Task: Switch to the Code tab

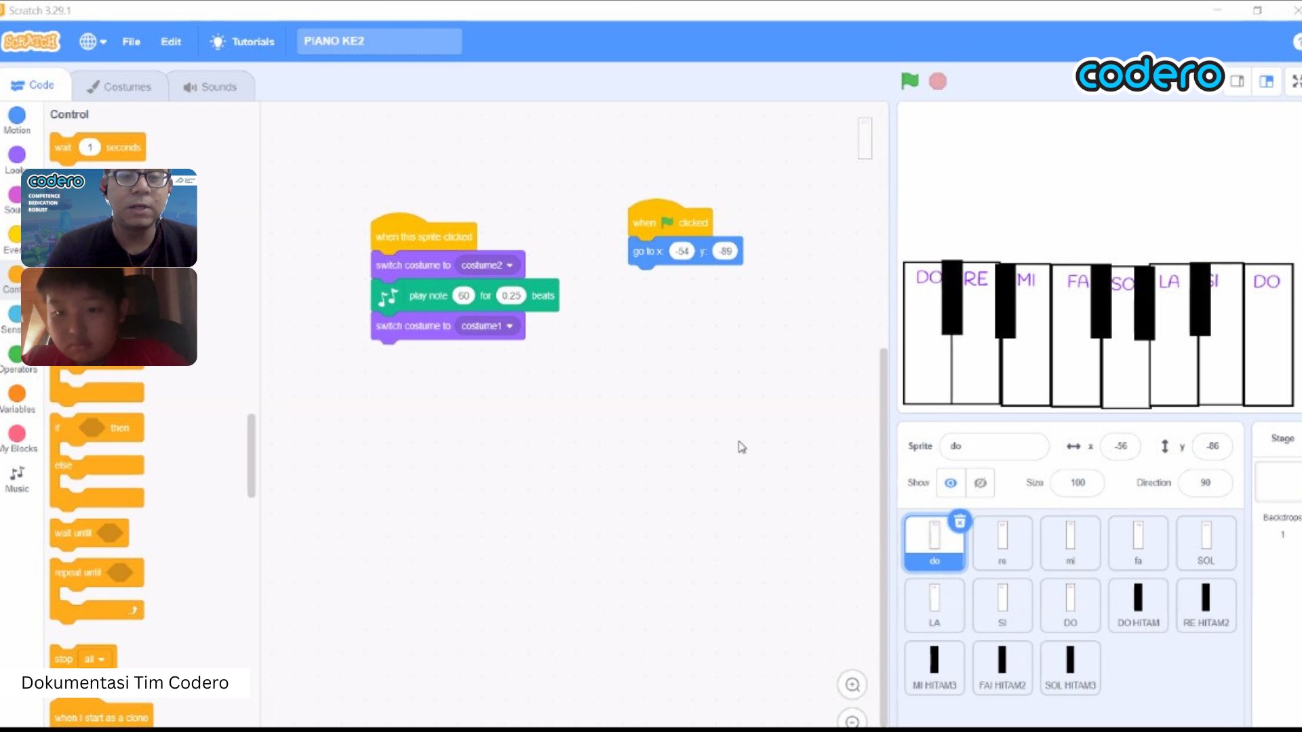Action: tap(33, 85)
